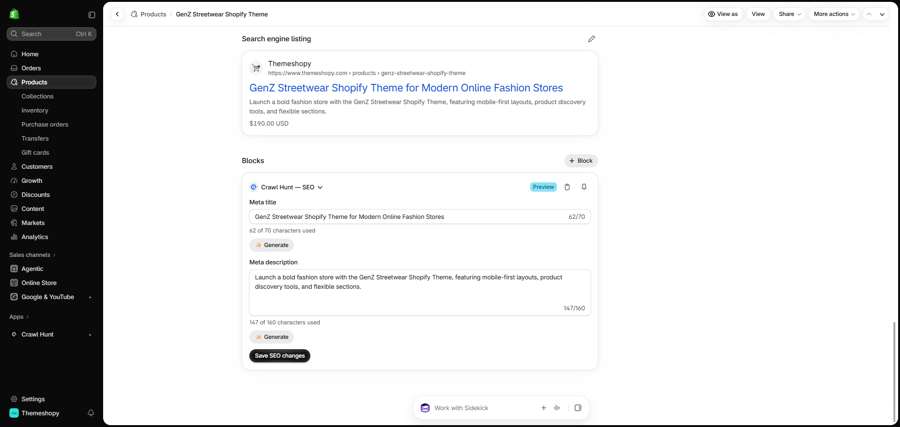Focus the Meta description text area
This screenshot has width=900, height=427.
pyautogui.click(x=420, y=292)
